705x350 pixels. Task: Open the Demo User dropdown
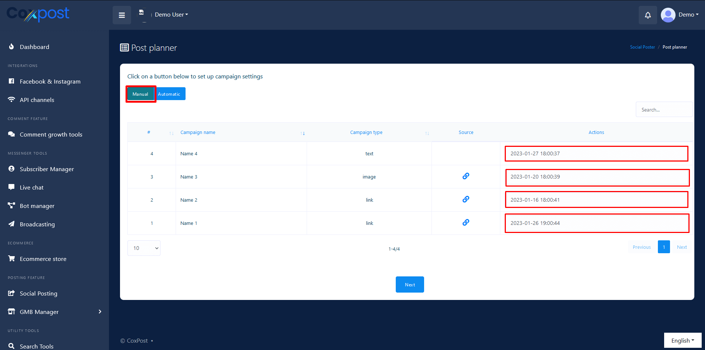171,15
